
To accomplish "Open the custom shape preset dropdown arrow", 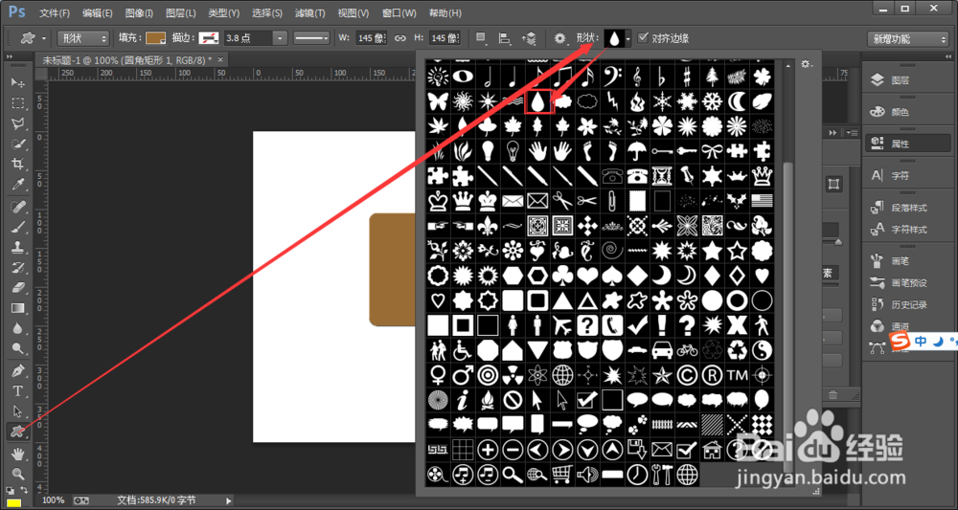I will point(628,38).
